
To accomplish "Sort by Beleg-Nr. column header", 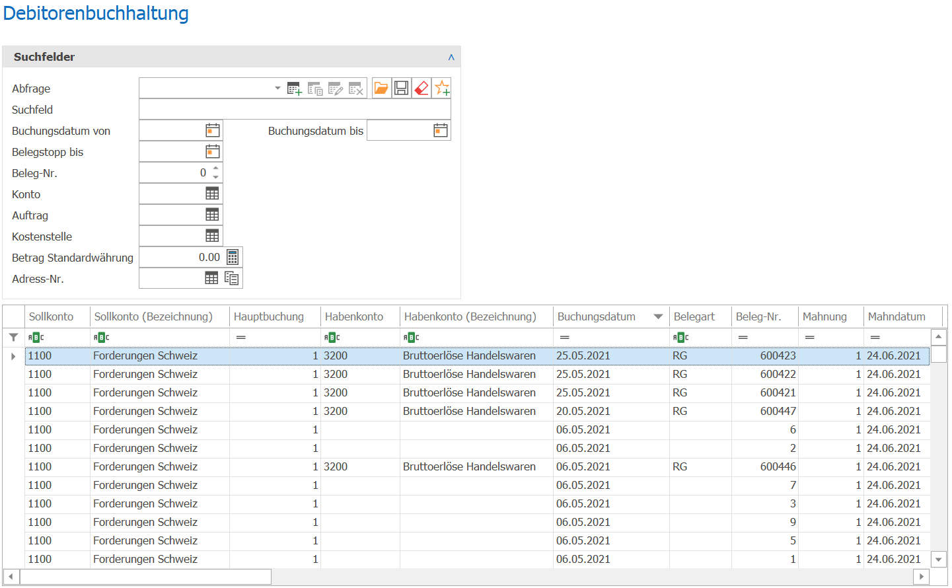I will 765,316.
